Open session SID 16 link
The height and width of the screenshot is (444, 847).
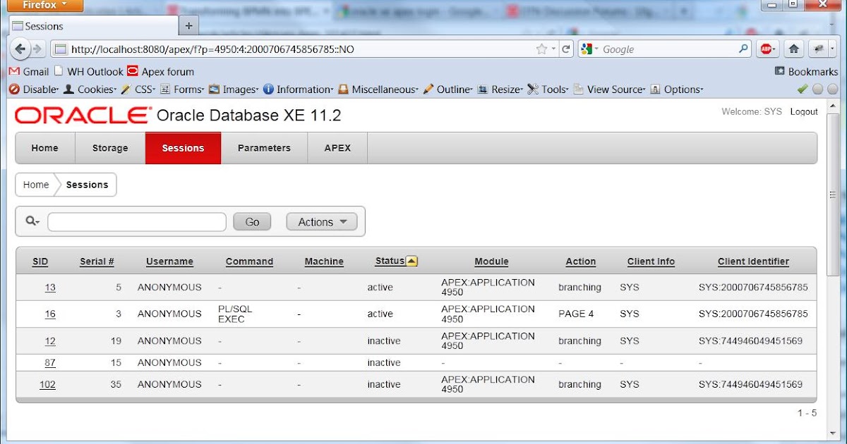tap(50, 314)
